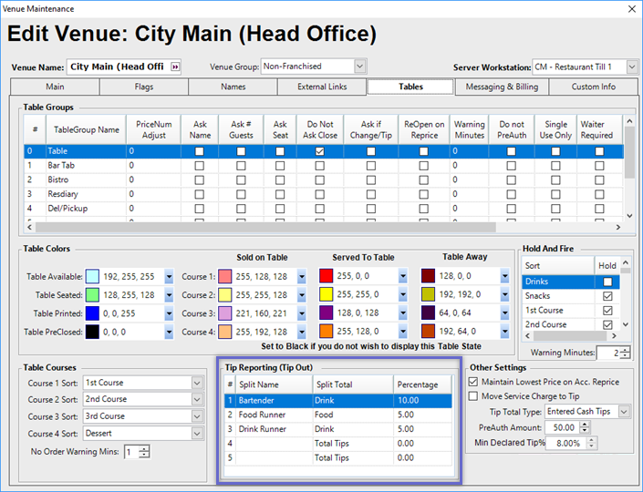Open the Course 3 Table Away color arrow
The width and height of the screenshot is (643, 492).
coord(504,313)
